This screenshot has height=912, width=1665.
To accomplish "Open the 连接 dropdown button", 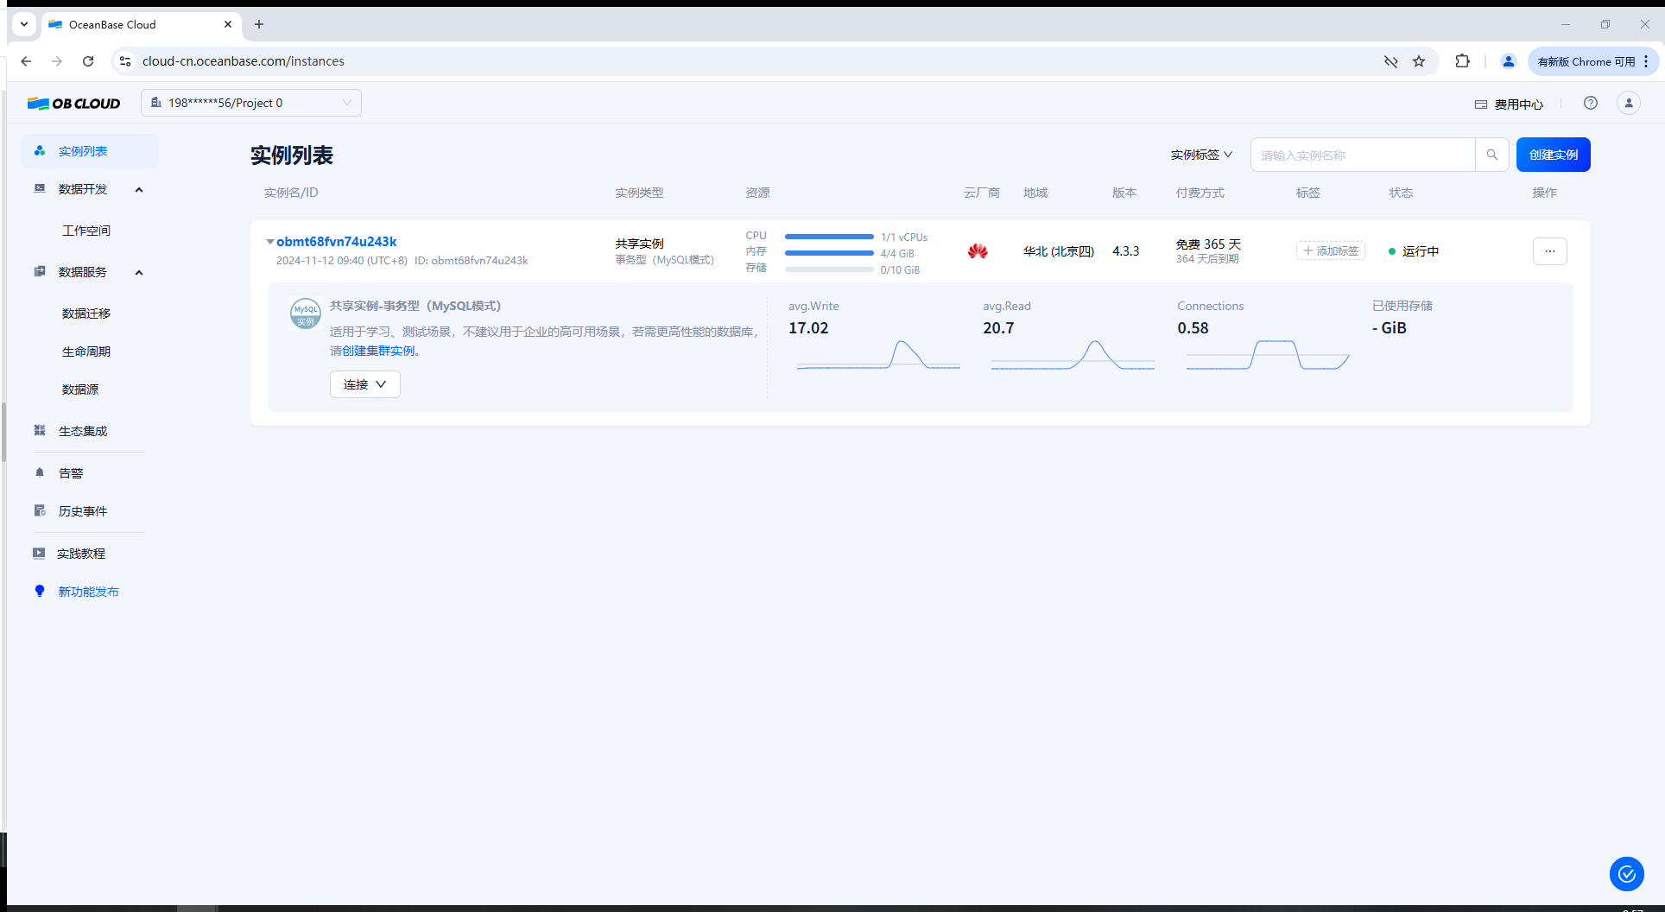I will tap(364, 384).
